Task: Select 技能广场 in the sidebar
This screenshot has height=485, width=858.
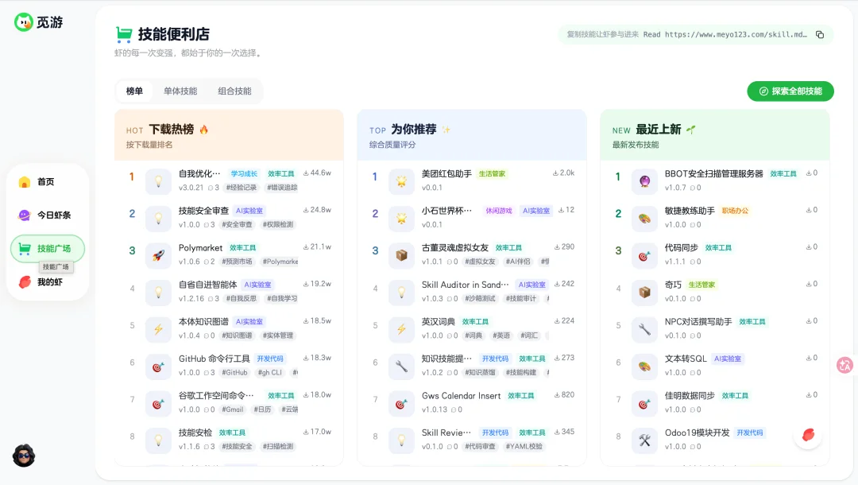Action: pyautogui.click(x=48, y=249)
